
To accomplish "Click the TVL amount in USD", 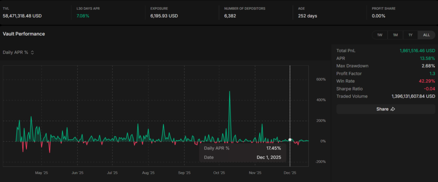I will click(22, 16).
